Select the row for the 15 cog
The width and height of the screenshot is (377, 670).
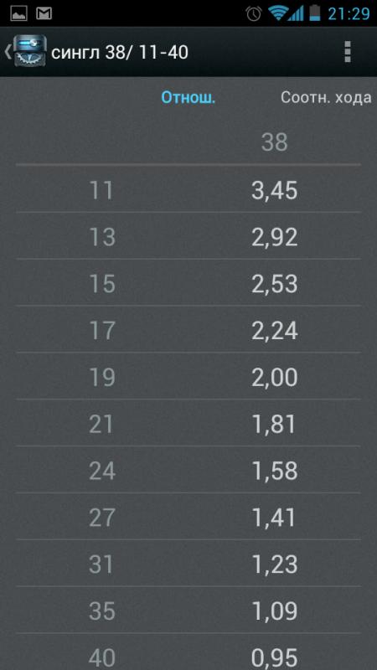coord(188,283)
